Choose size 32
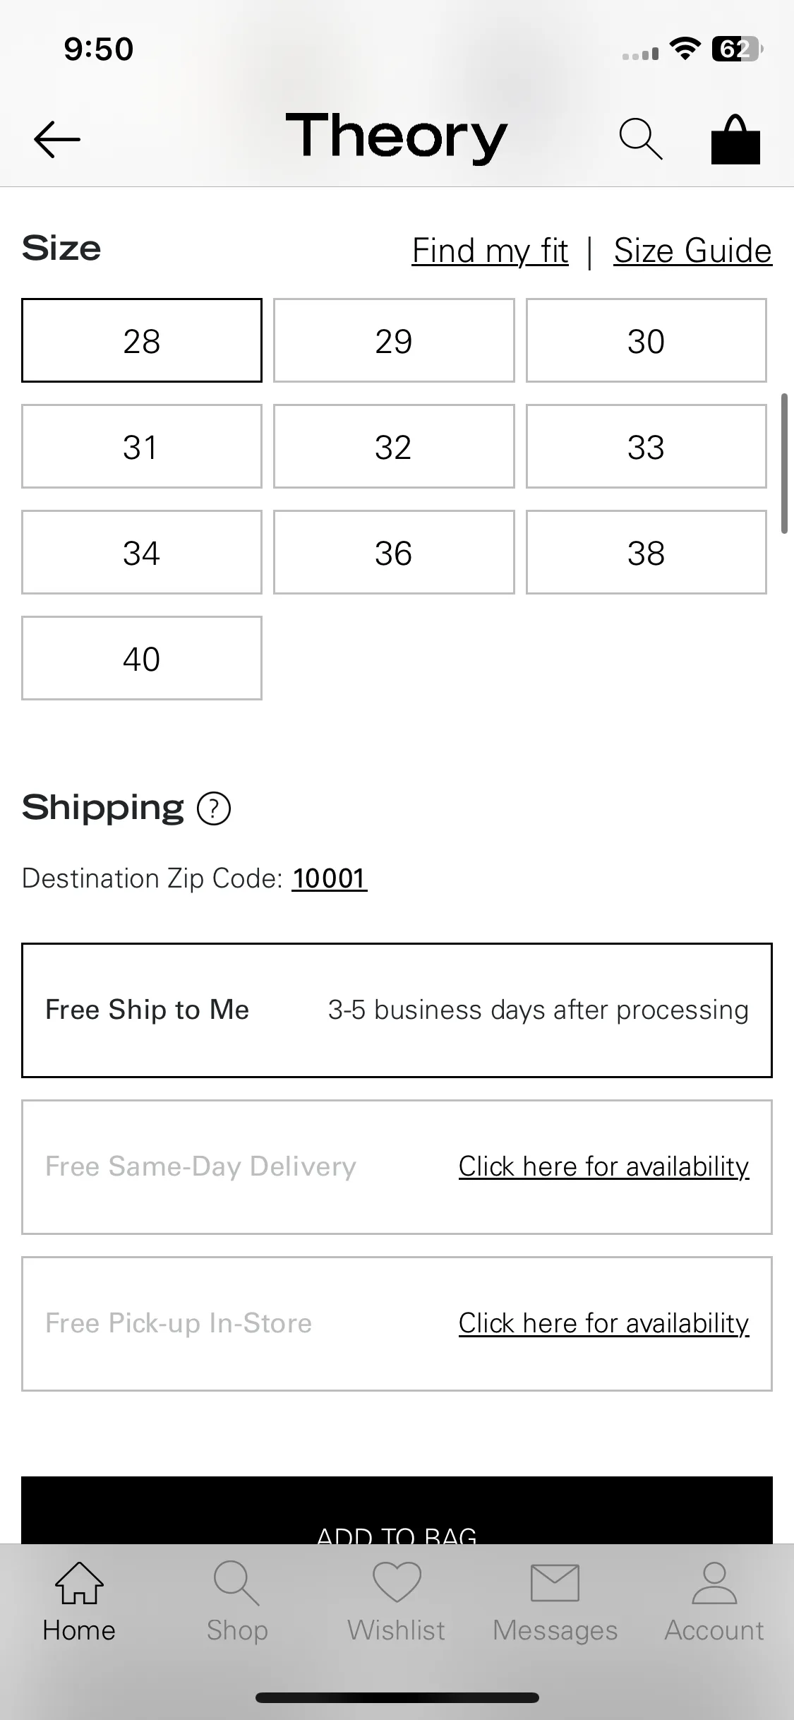This screenshot has width=794, height=1720. pyautogui.click(x=394, y=446)
